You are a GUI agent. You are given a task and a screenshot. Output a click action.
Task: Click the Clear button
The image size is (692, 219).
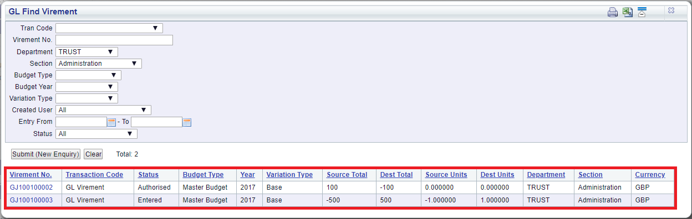coord(93,154)
